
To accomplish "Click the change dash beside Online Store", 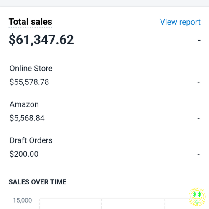I will tap(199, 82).
